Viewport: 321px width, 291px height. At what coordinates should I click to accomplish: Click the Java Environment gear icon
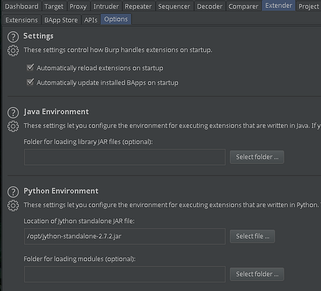13,127
